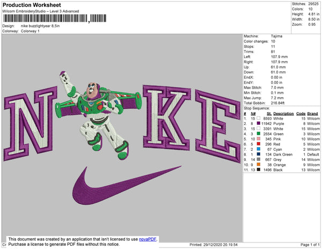Screen dimensions: 322x249
Task: Click the Stops value '11'
Action: 273,47
